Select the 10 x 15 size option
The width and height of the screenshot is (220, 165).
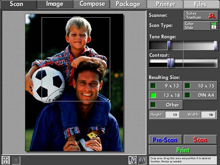[x=200, y=86]
